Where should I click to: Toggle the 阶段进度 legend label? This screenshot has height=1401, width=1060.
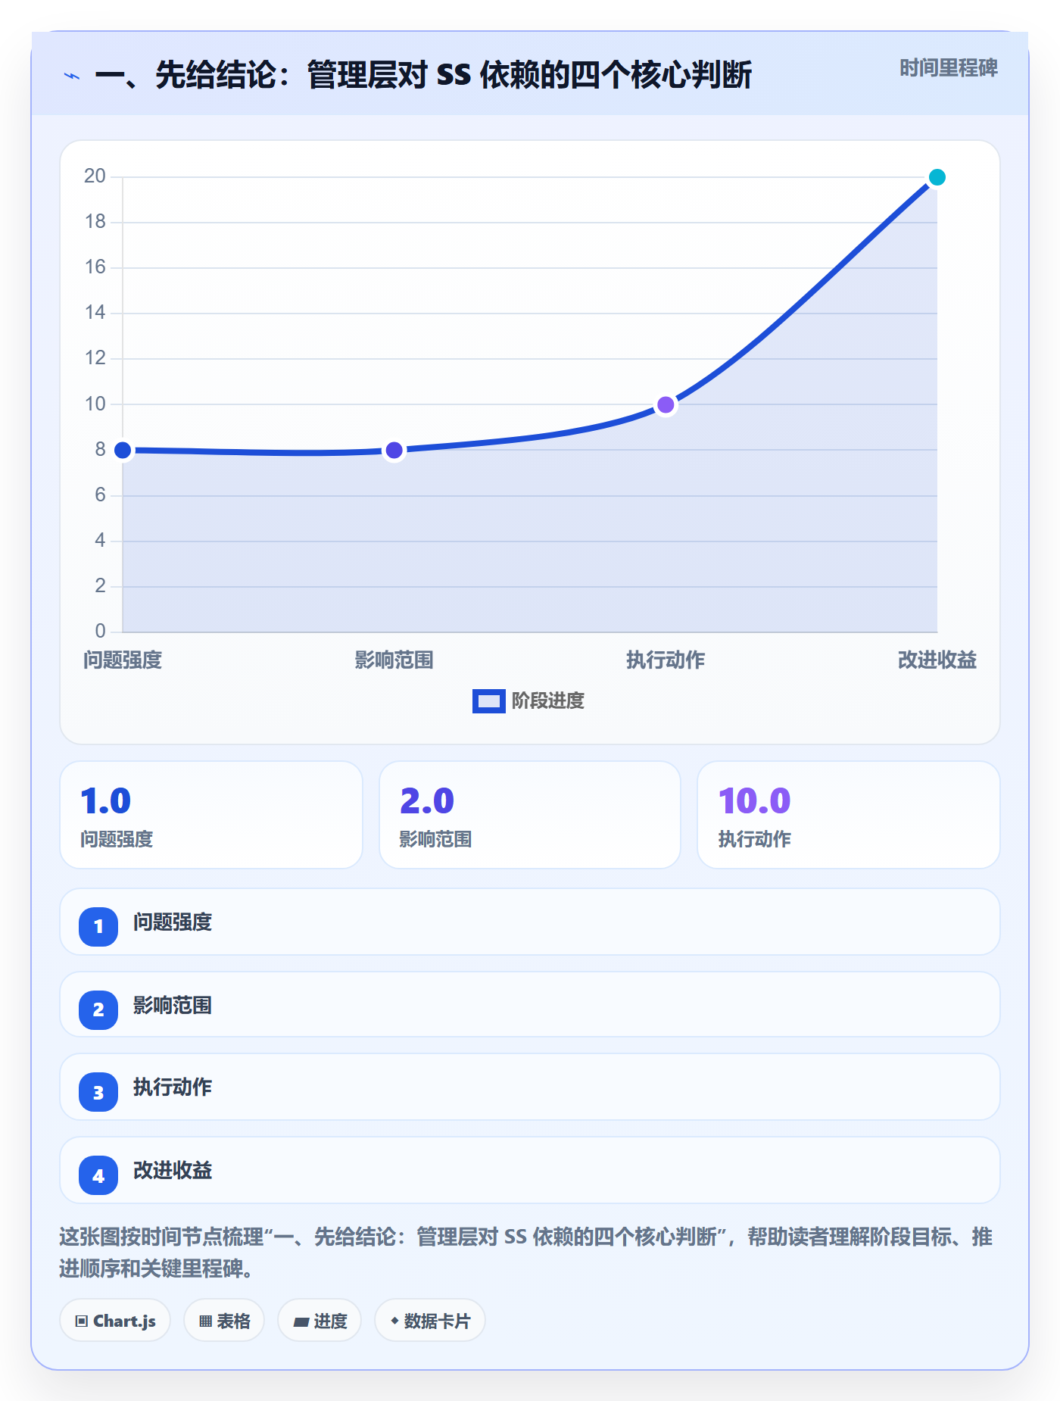click(x=548, y=701)
